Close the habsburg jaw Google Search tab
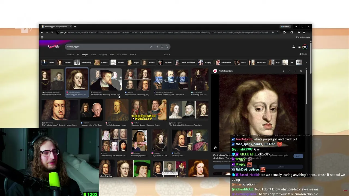The height and width of the screenshot is (196, 349). click(x=70, y=26)
